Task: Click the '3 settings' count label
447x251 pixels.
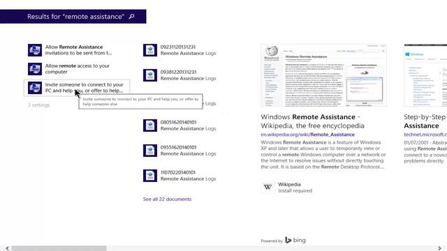Action: point(39,105)
